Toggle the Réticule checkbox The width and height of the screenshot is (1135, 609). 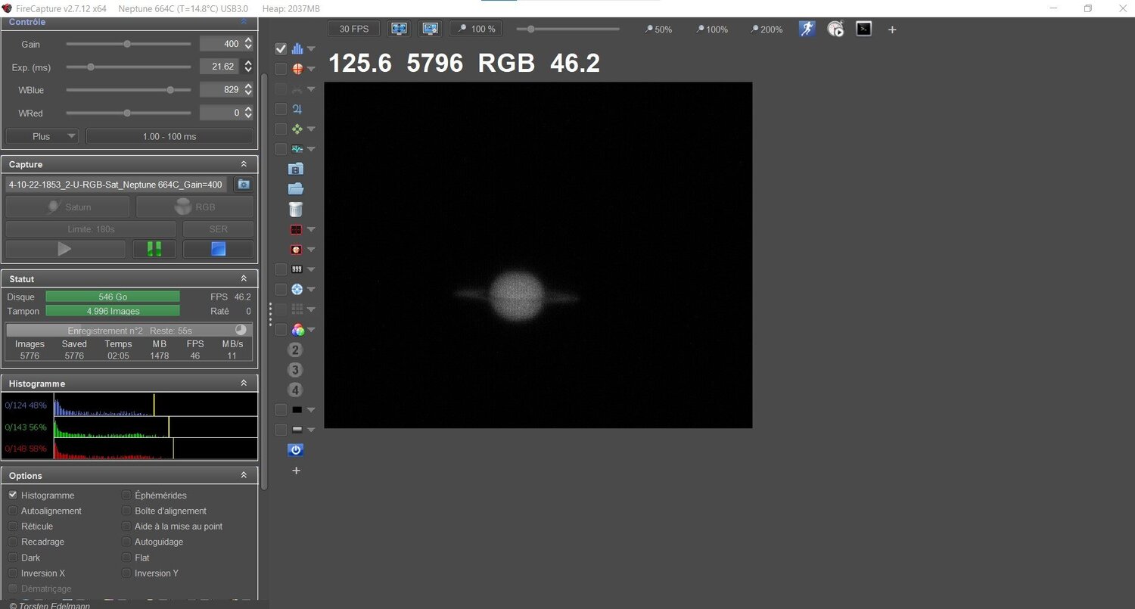click(x=13, y=526)
